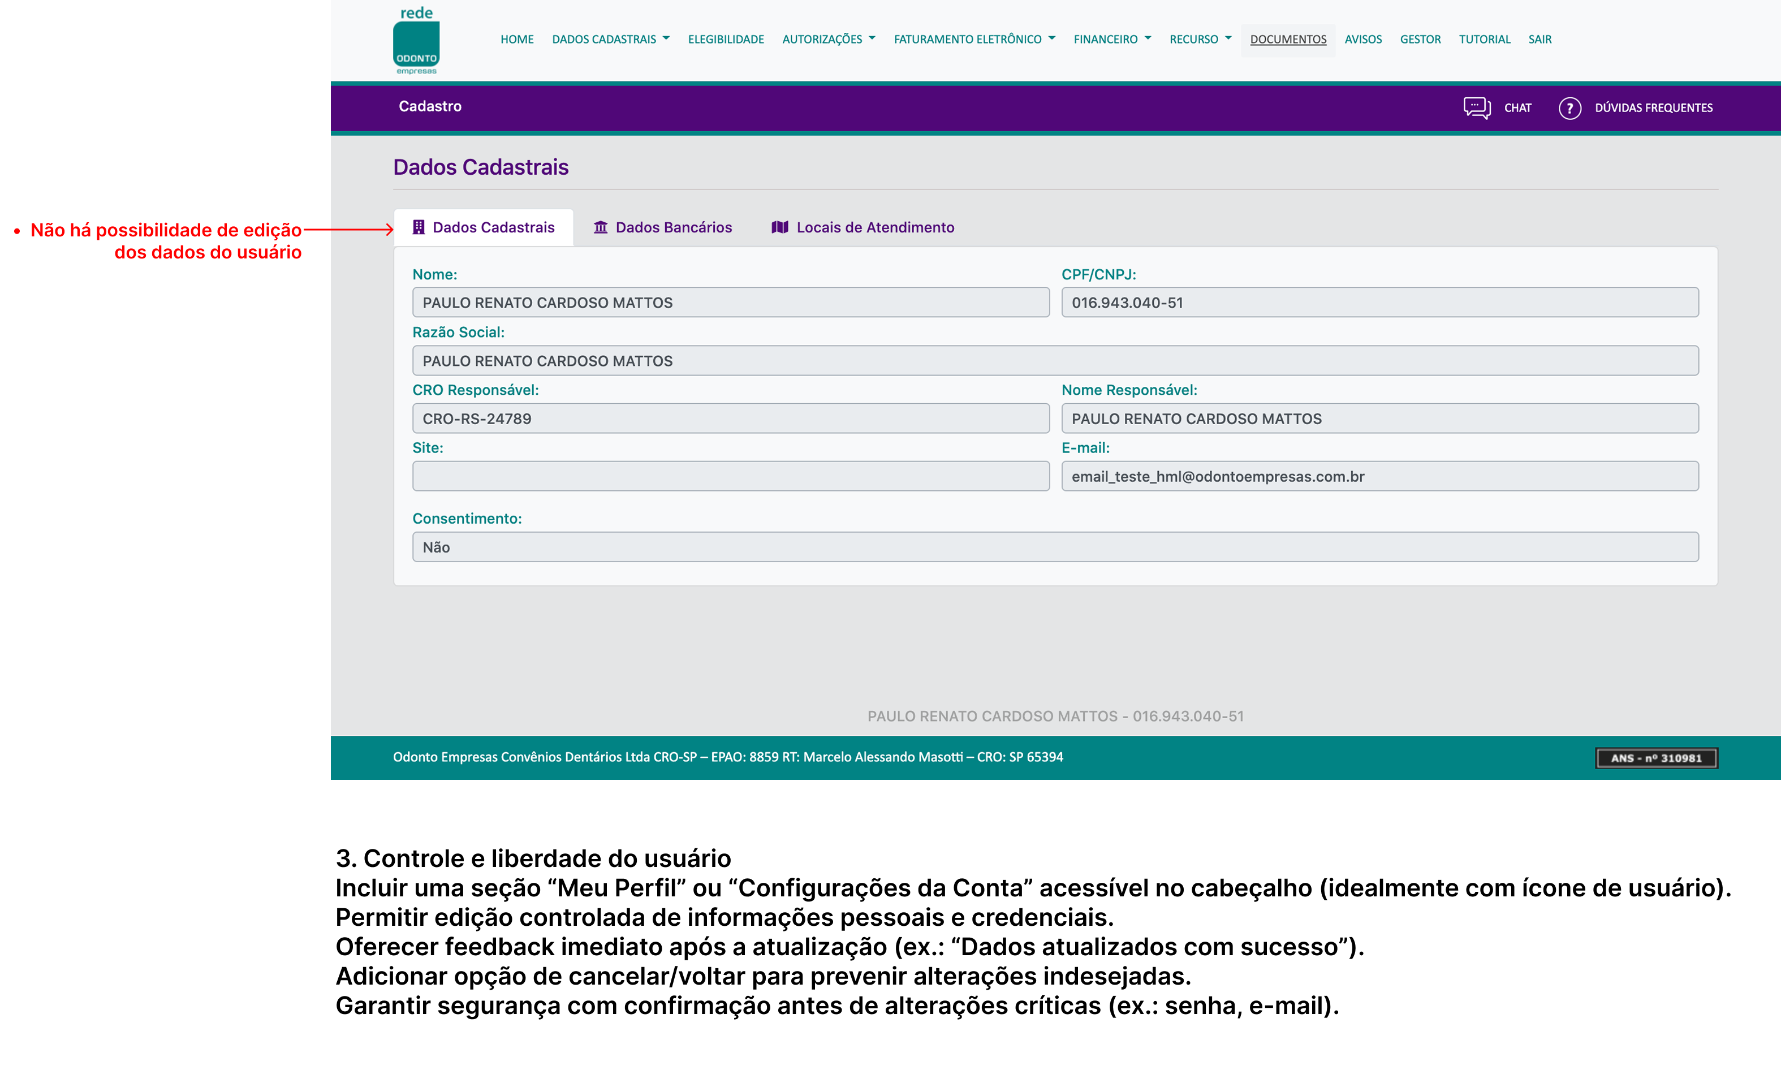Expand the Financeiro dropdown menu
This screenshot has width=1781, height=1083.
[1112, 39]
